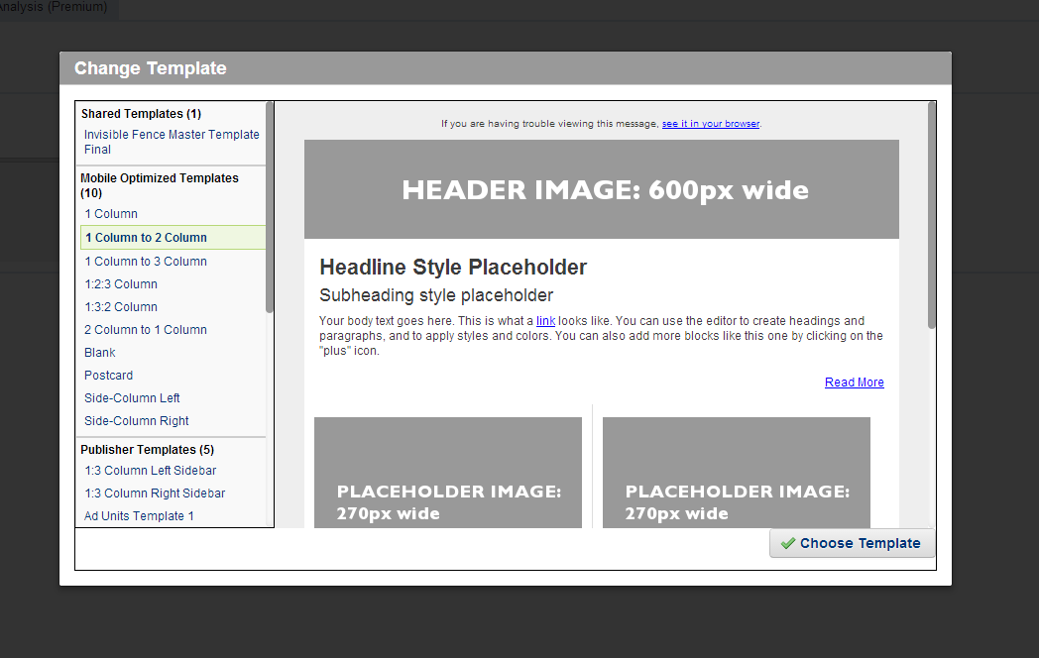Screen dimensions: 1039x658
Task: Choose the Side-Column Right template
Action: point(136,421)
